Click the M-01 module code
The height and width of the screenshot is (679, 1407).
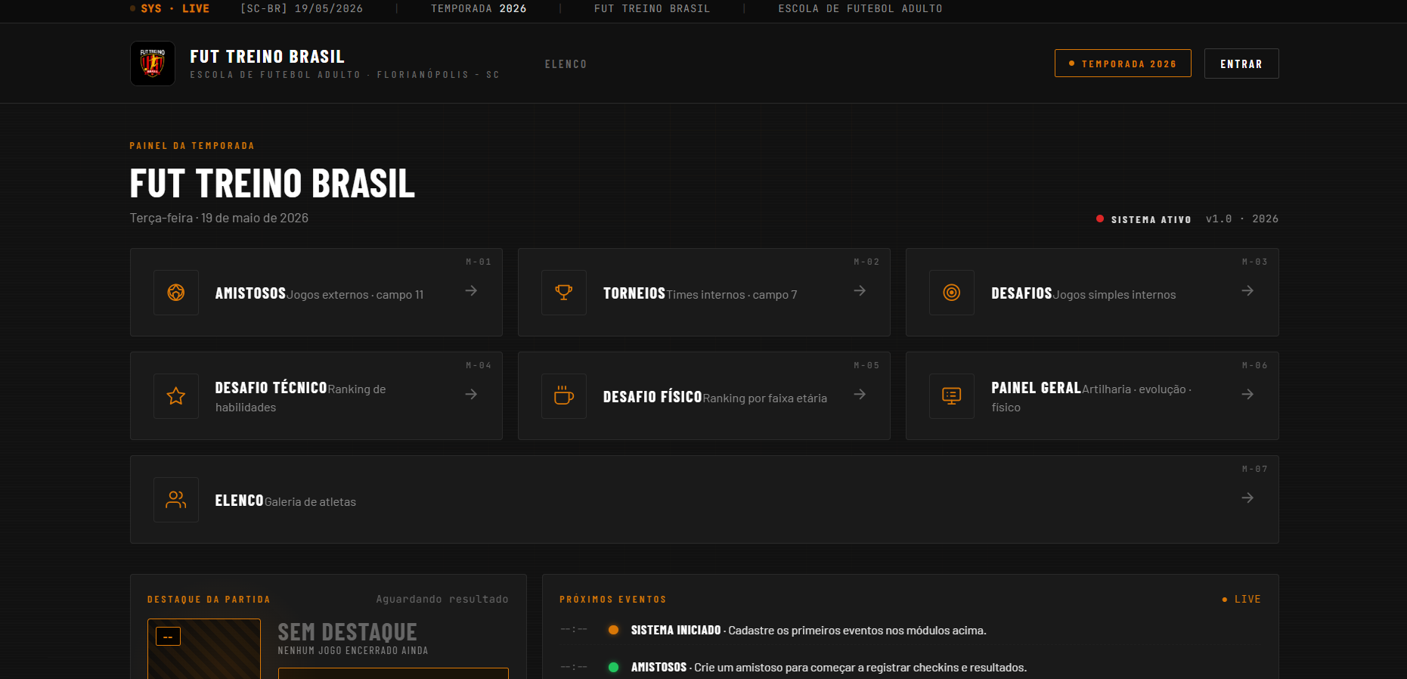tap(479, 262)
